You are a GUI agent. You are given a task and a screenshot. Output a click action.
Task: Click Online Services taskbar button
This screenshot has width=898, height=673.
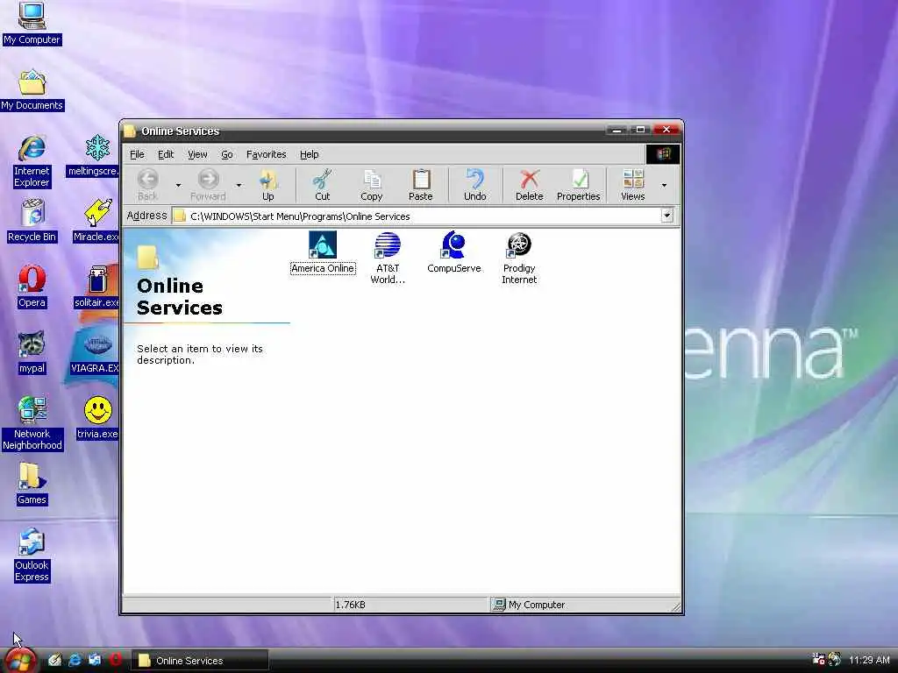(200, 661)
